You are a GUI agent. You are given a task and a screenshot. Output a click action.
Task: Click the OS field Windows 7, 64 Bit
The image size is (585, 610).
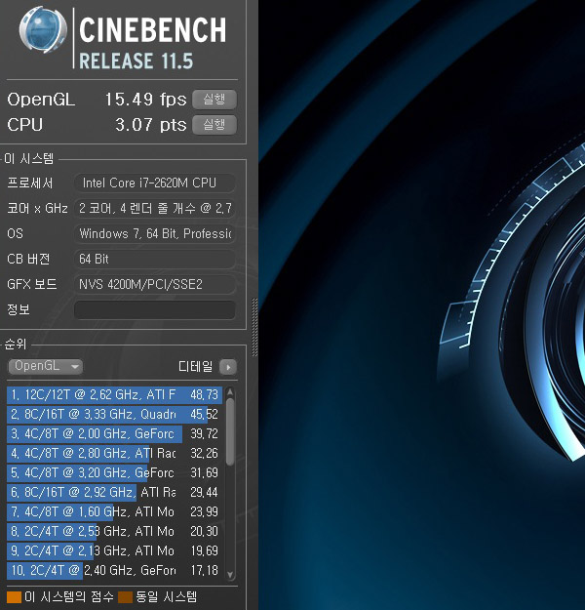pyautogui.click(x=155, y=234)
